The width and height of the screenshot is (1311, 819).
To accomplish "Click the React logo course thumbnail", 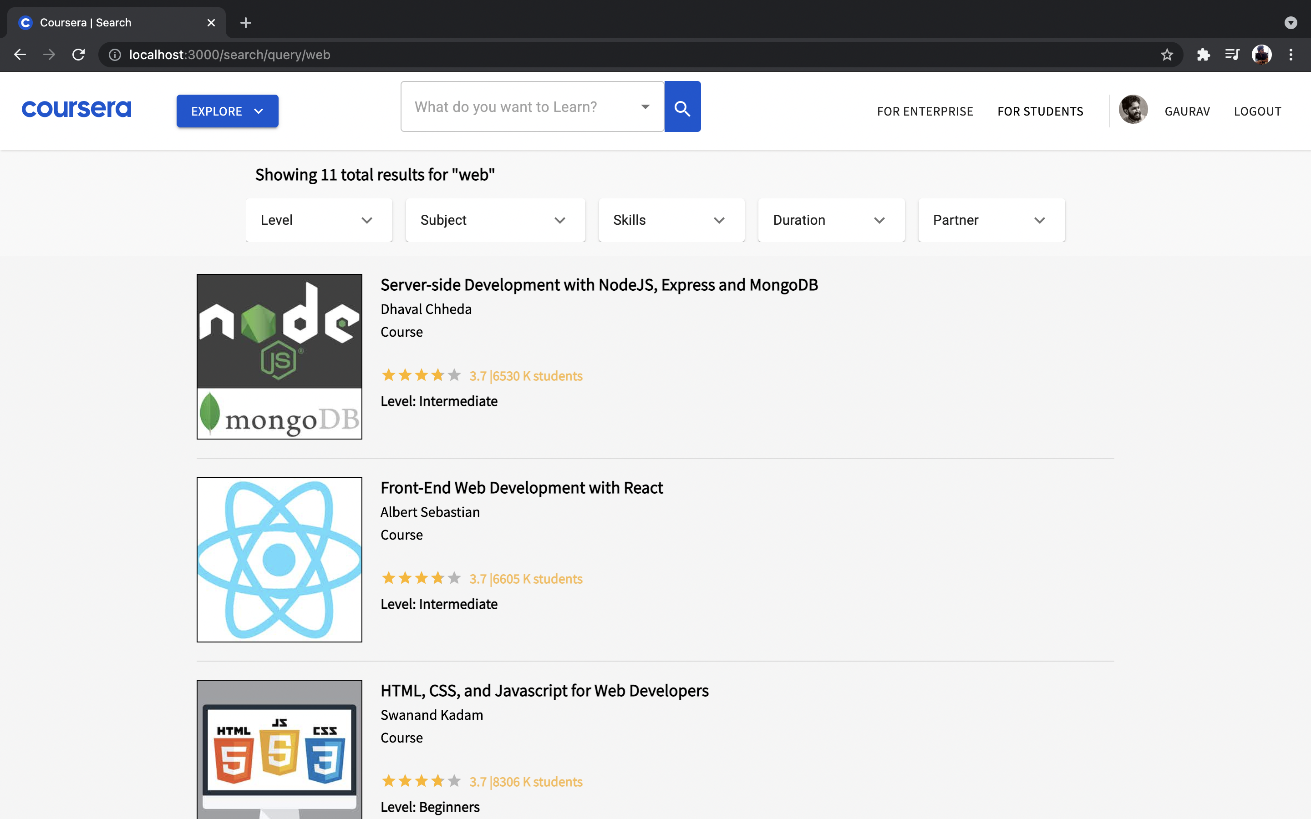I will (x=279, y=560).
